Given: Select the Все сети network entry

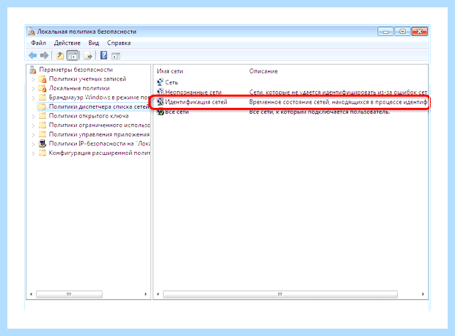Looking at the screenshot, I should coord(177,112).
